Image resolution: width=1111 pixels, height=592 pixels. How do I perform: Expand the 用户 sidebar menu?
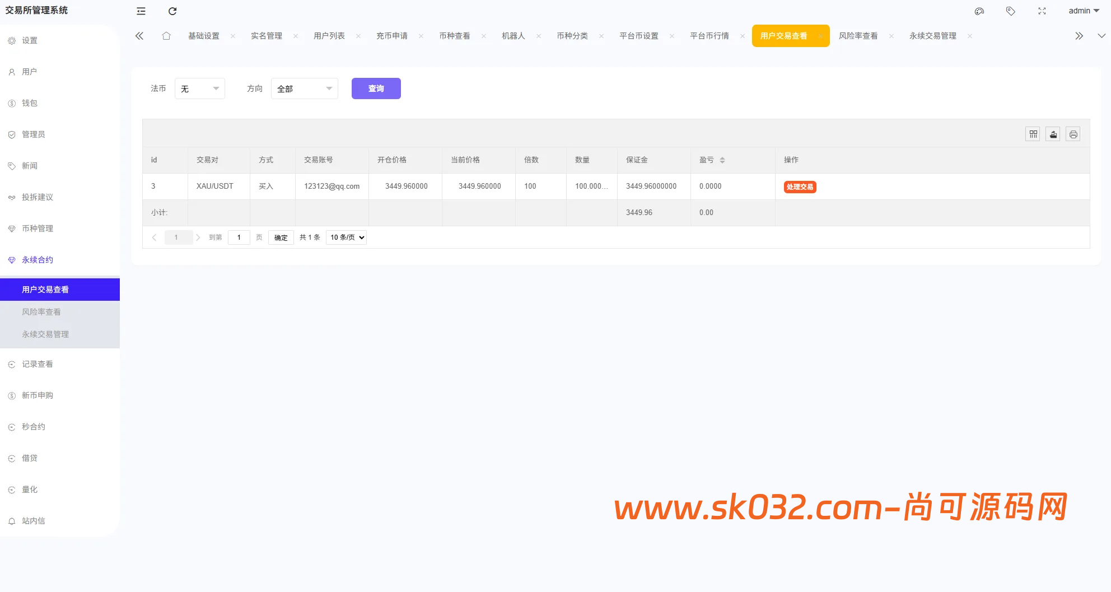60,72
